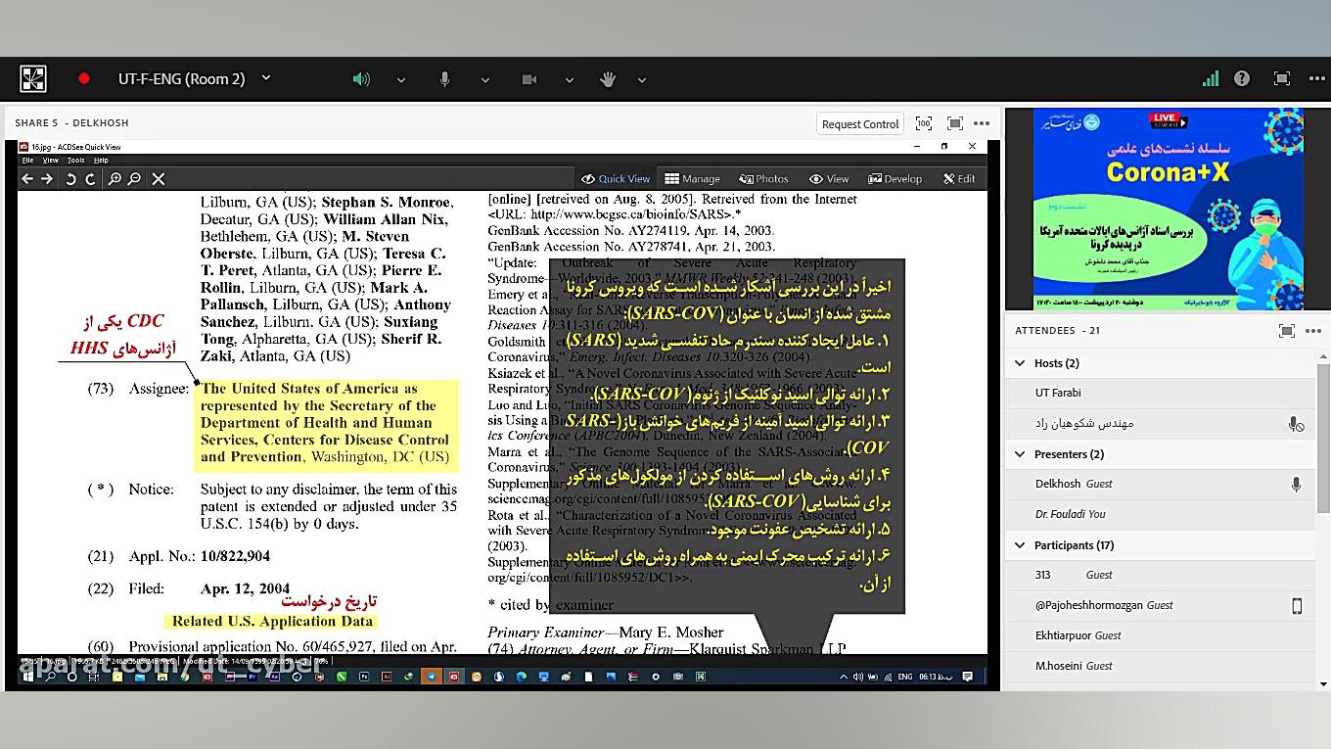Viewport: 1331px width, 749px height.
Task: Click the fullscreen icon next to SHARE 5
Action: 954,123
